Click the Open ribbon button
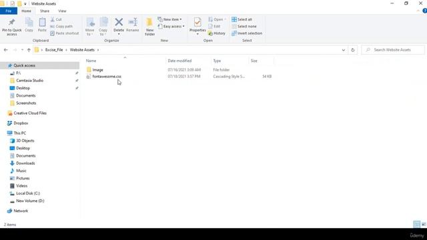Screen dimensions: 427x240 coord(218,19)
